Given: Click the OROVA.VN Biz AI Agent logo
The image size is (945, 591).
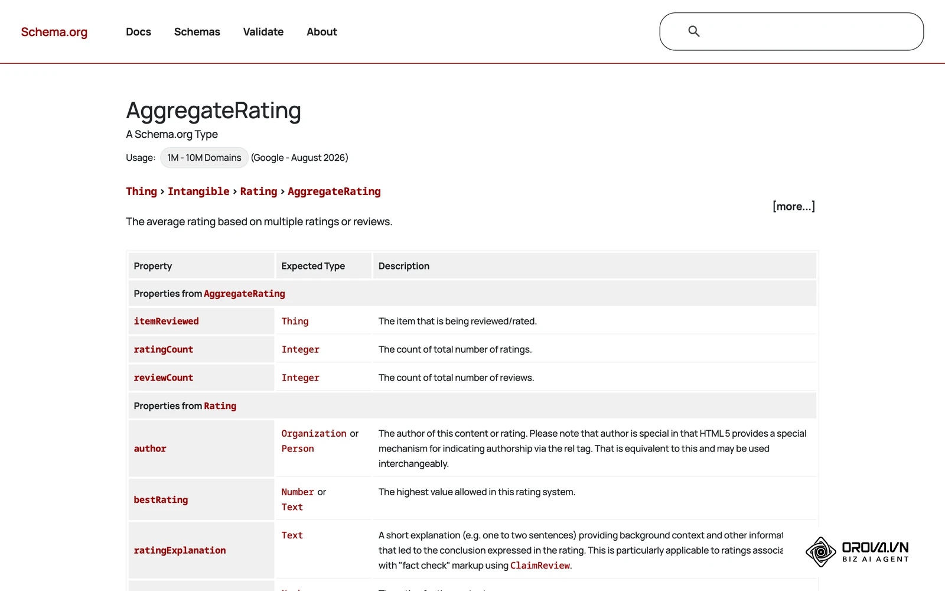Looking at the screenshot, I should [857, 552].
